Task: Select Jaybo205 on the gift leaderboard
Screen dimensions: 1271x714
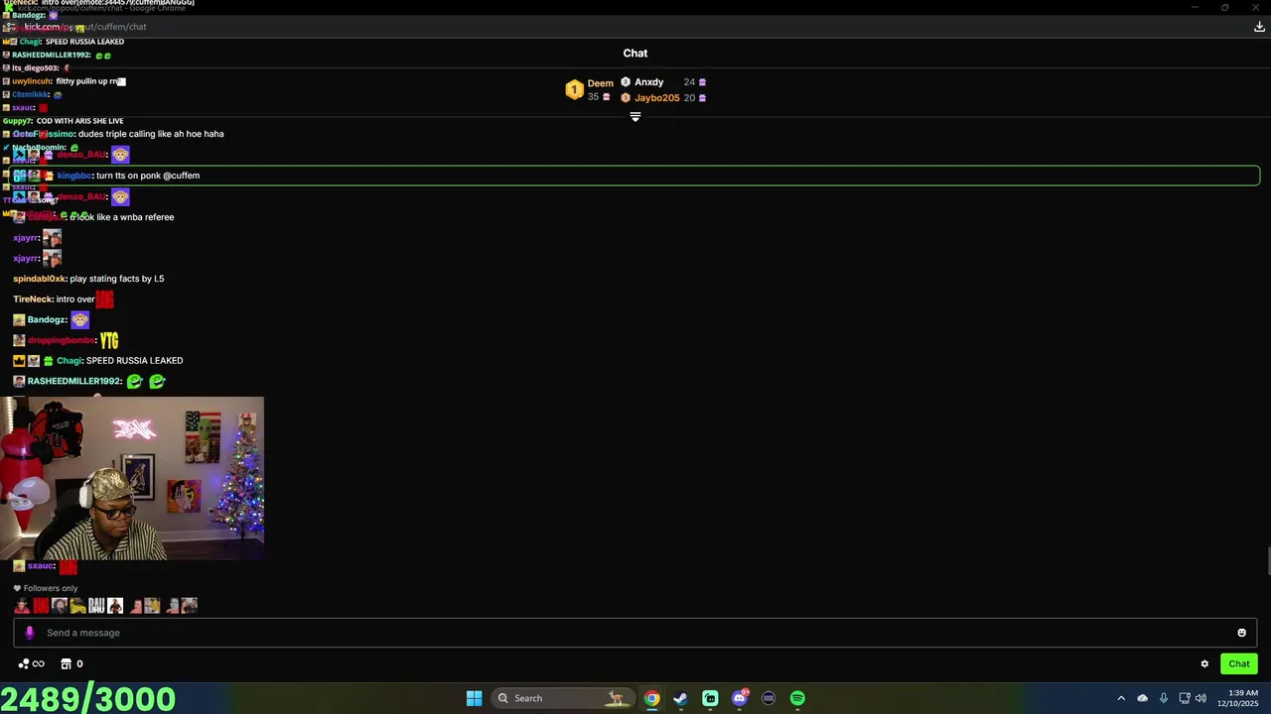Action: tap(656, 98)
